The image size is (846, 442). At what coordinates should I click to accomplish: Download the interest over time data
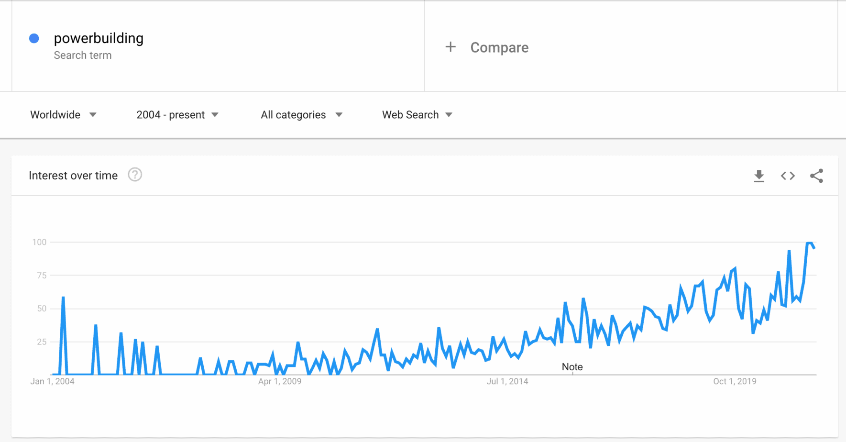click(759, 176)
